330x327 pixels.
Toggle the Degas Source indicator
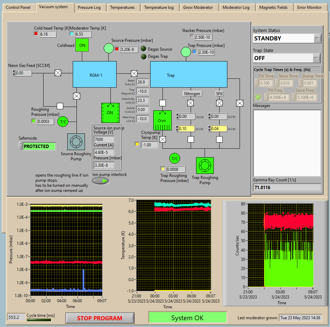pos(144,49)
